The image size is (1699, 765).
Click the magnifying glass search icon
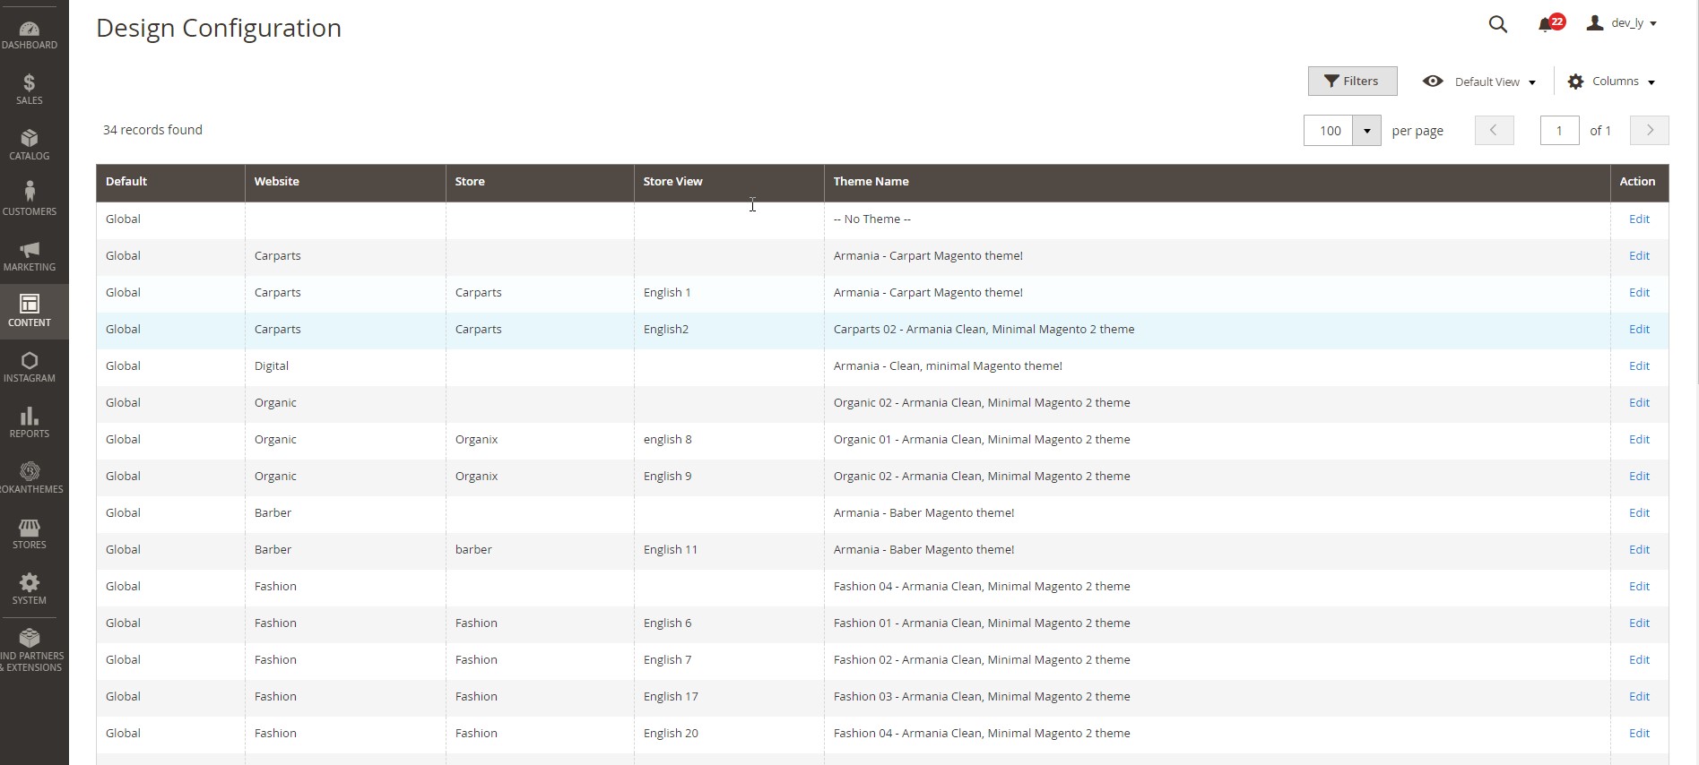pyautogui.click(x=1497, y=24)
